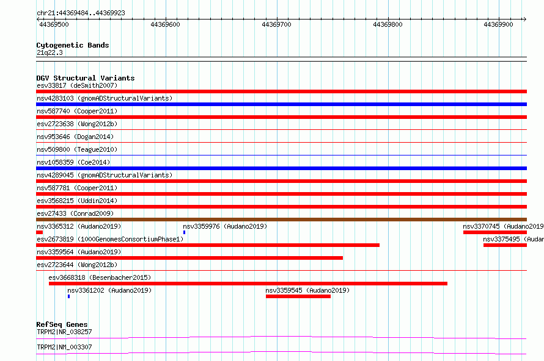544x361 pixels.
Task: Click the 44369700 ruler position label
Action: pyautogui.click(x=276, y=24)
